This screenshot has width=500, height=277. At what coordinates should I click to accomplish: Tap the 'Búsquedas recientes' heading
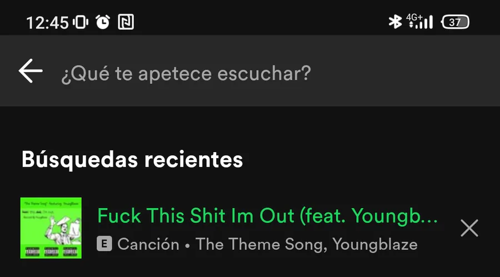tap(132, 159)
